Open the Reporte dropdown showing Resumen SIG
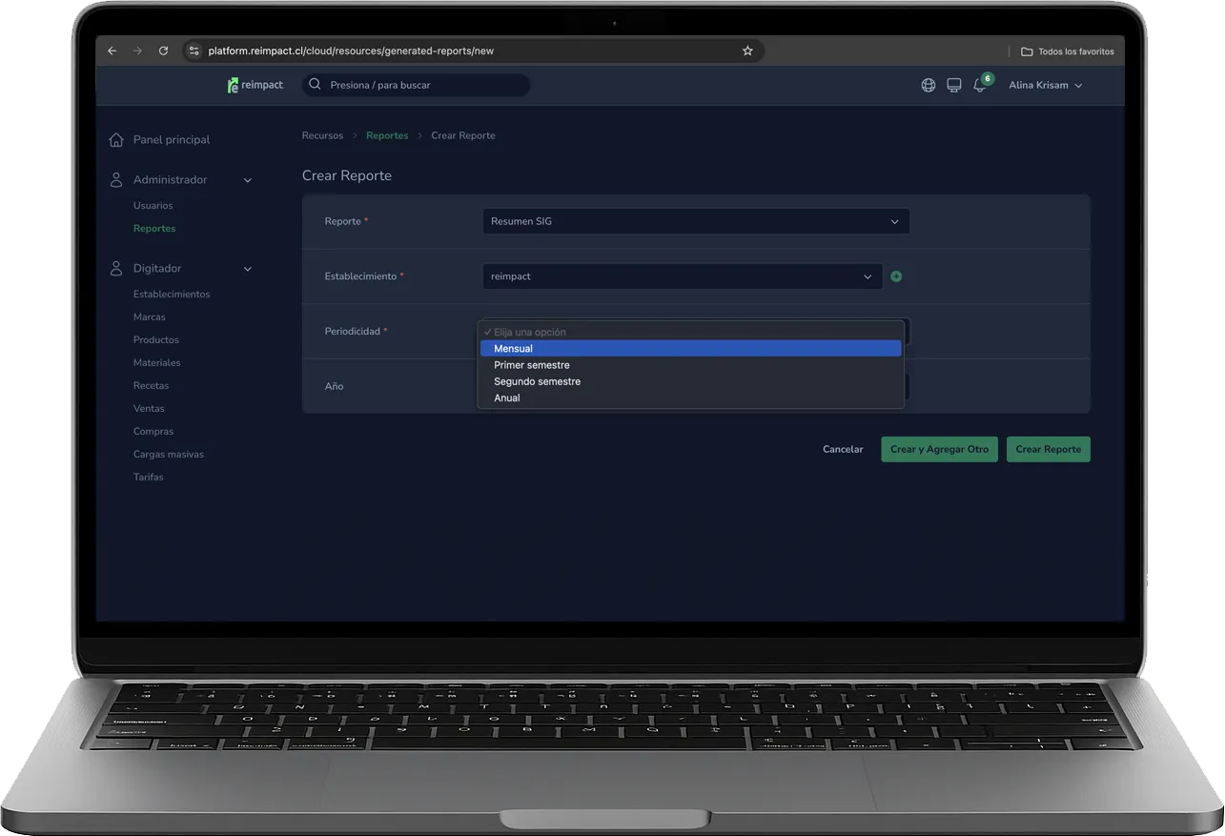1225x836 pixels. click(x=695, y=221)
